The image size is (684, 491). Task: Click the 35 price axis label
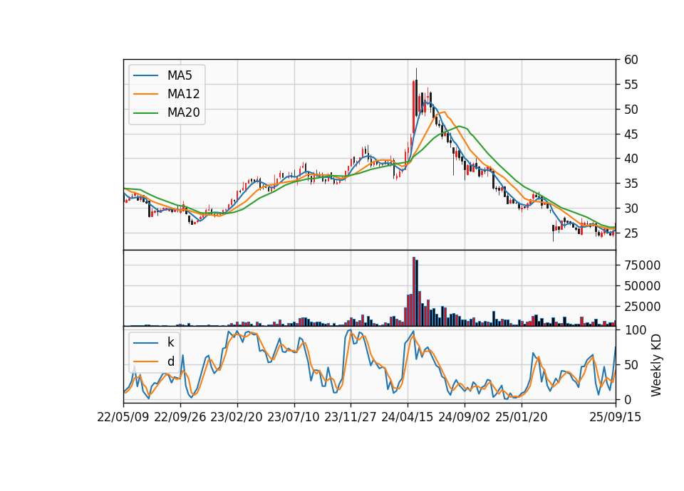pos(631,184)
